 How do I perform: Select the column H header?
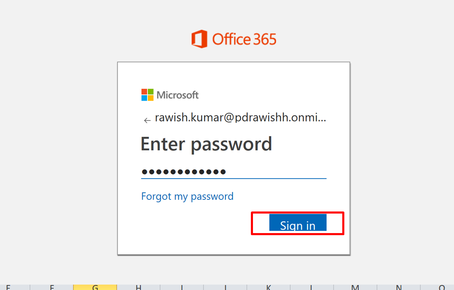tap(138, 287)
